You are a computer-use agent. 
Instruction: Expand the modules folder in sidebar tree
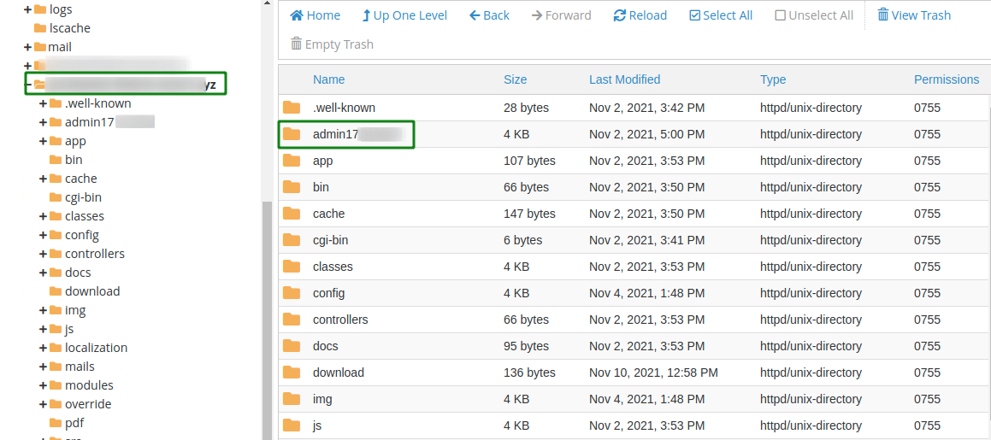[x=43, y=385]
